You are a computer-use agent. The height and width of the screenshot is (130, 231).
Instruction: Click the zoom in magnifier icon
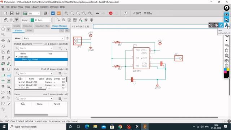coord(72,13)
